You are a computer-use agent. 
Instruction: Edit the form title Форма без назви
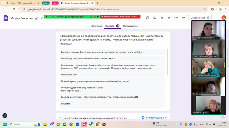click(x=22, y=18)
